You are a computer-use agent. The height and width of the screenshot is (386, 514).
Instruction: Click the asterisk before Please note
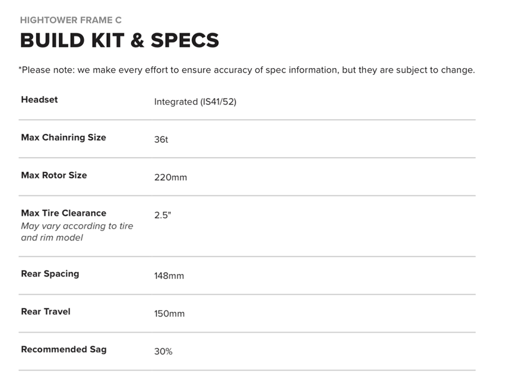20,68
